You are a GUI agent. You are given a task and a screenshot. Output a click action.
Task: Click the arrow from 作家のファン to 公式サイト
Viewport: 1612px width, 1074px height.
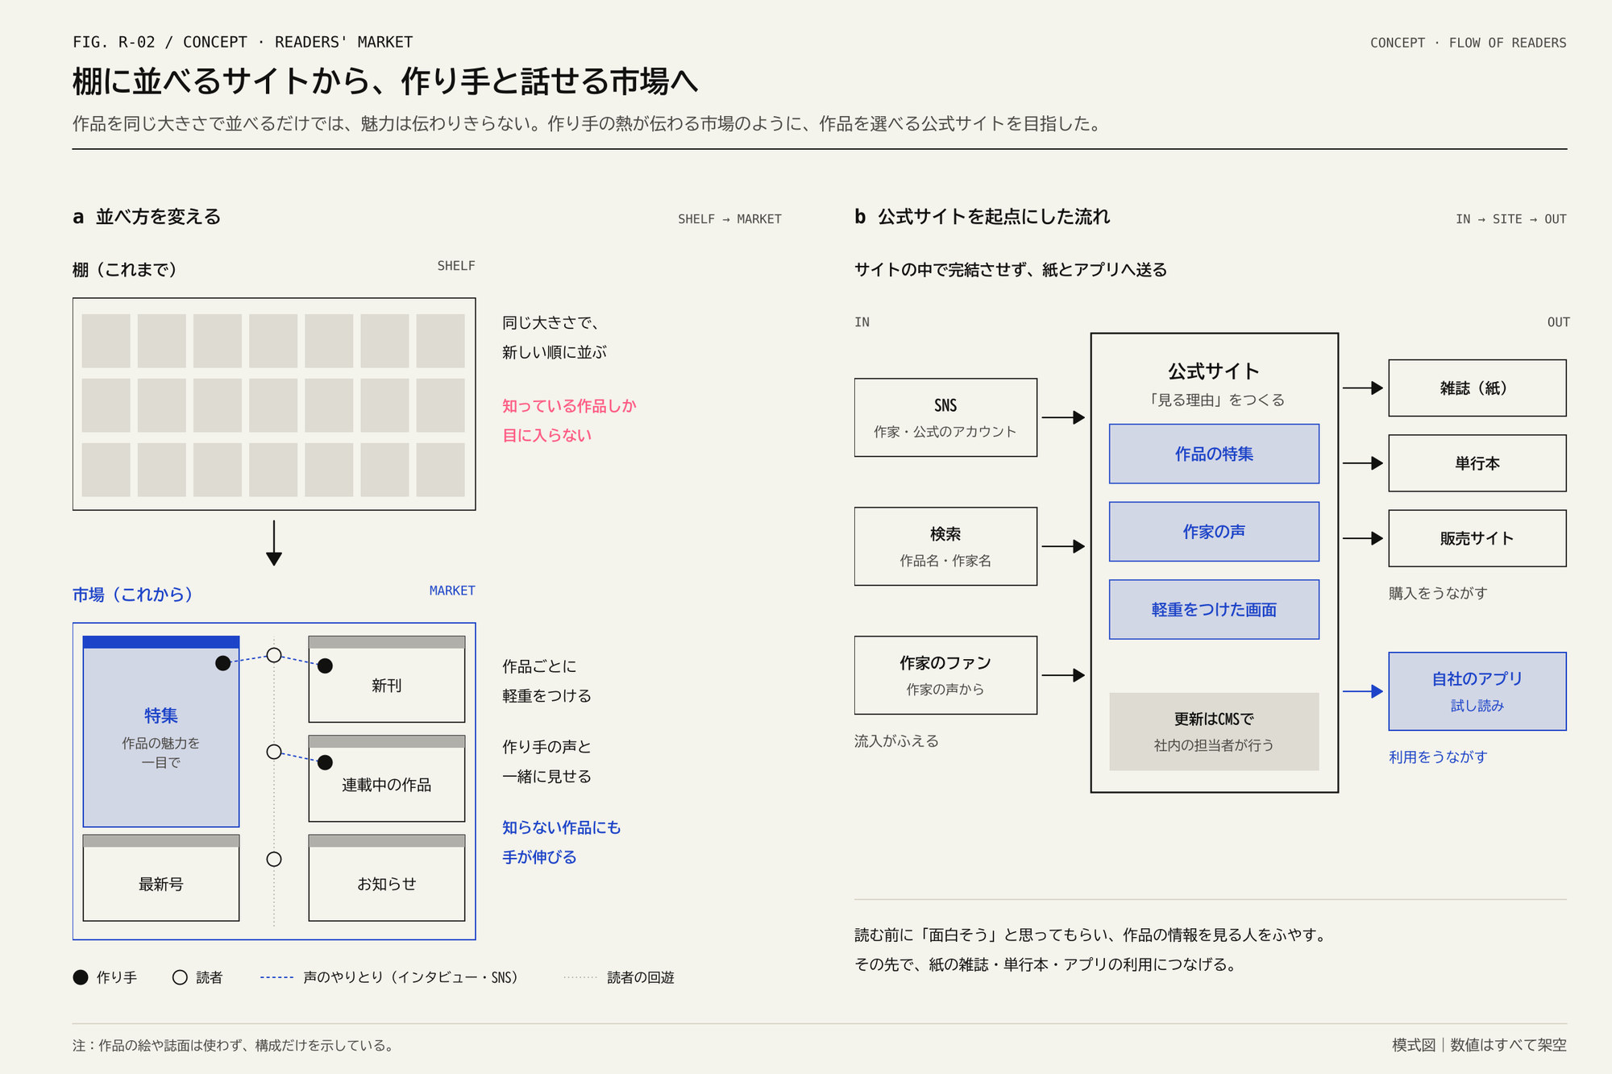click(1063, 675)
